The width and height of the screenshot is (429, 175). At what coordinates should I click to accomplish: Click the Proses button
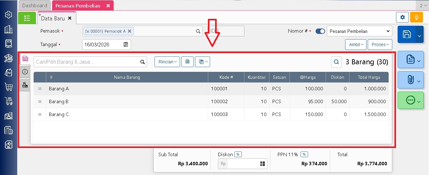pyautogui.click(x=380, y=45)
